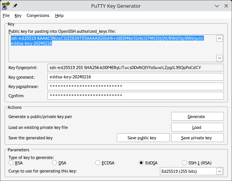Click the 'Generate a public/private key pair' text
This screenshot has height=181, width=232.
click(x=40, y=117)
